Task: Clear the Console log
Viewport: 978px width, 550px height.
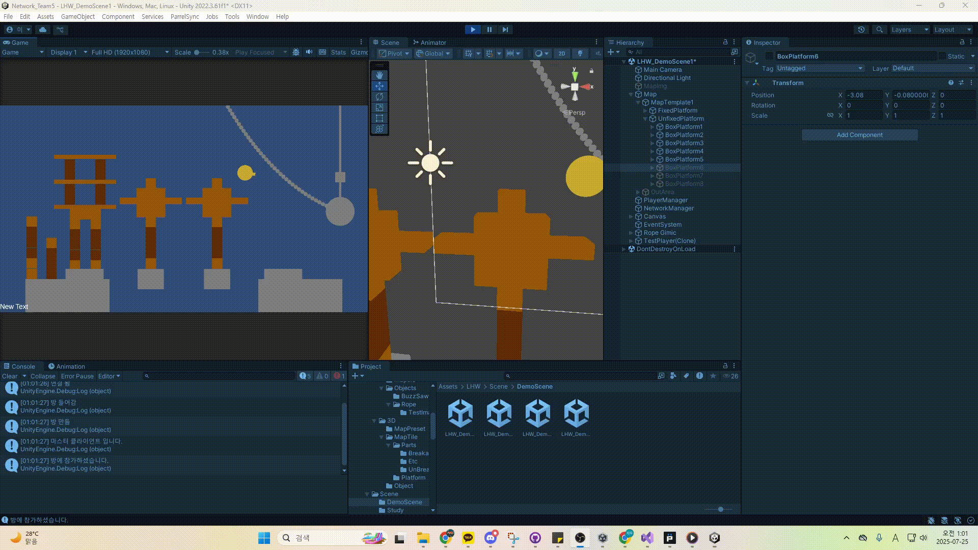Action: click(x=10, y=376)
